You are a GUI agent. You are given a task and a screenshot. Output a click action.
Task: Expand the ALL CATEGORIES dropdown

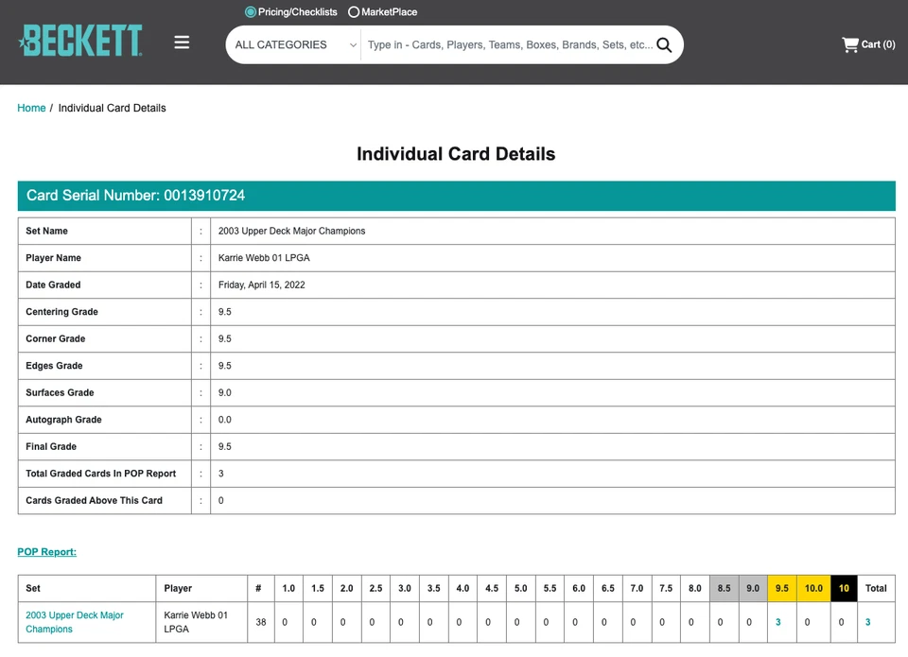295,44
